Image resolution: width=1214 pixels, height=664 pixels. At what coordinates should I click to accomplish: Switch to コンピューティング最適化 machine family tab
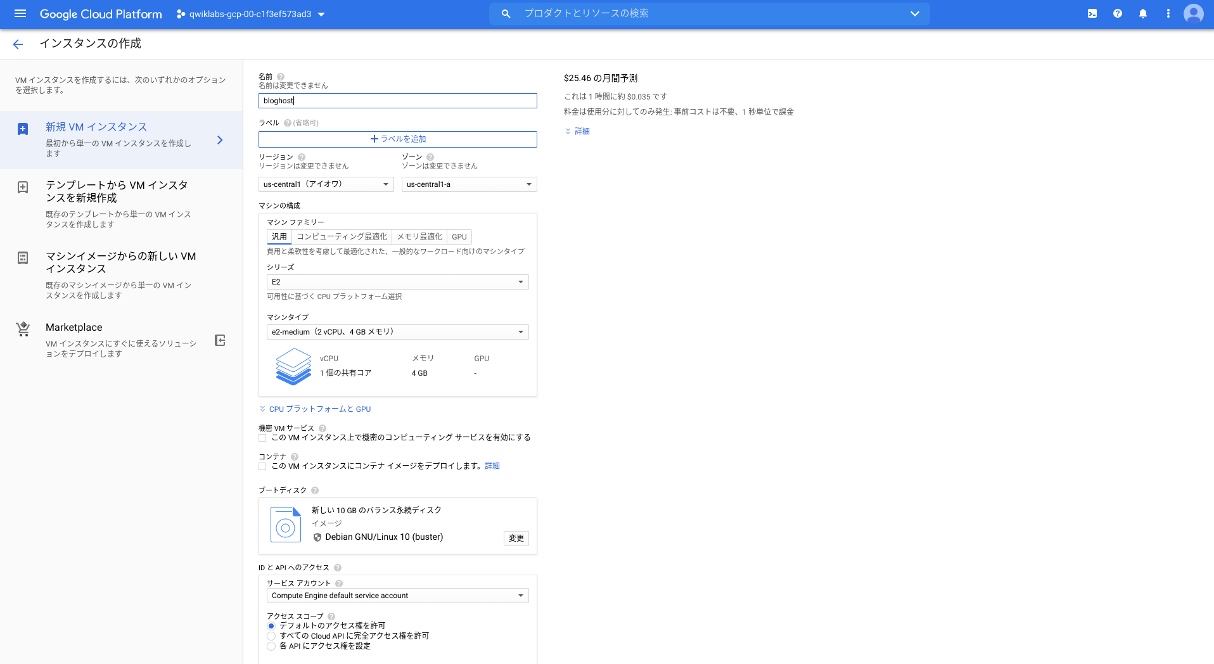(342, 237)
